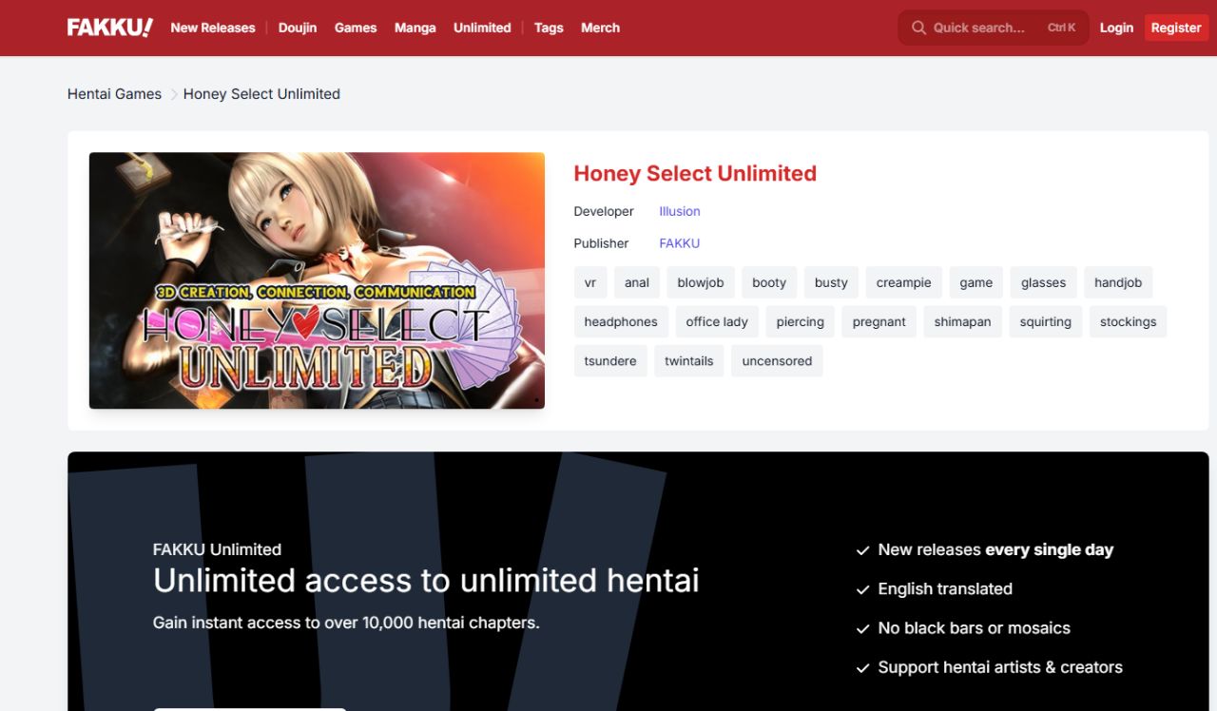Screen dimensions: 1217x711
Task: Open the office lady tag
Action: click(717, 321)
